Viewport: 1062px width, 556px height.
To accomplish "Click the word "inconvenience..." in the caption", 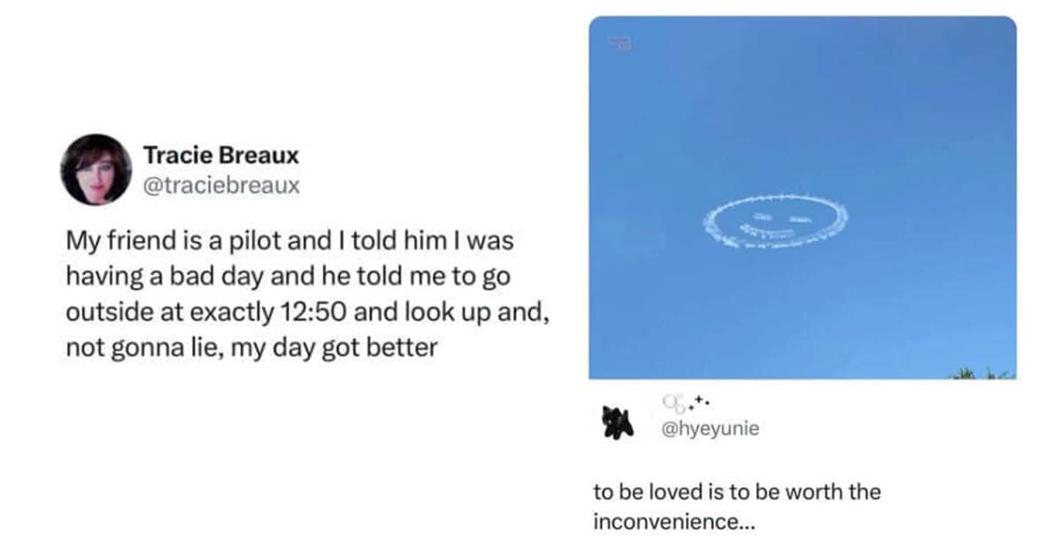I will (x=675, y=521).
